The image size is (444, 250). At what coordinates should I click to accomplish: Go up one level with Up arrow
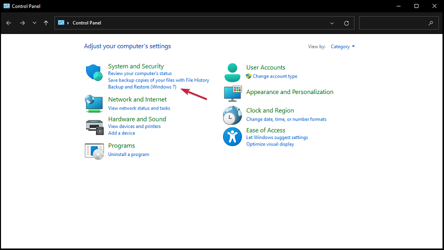click(46, 23)
